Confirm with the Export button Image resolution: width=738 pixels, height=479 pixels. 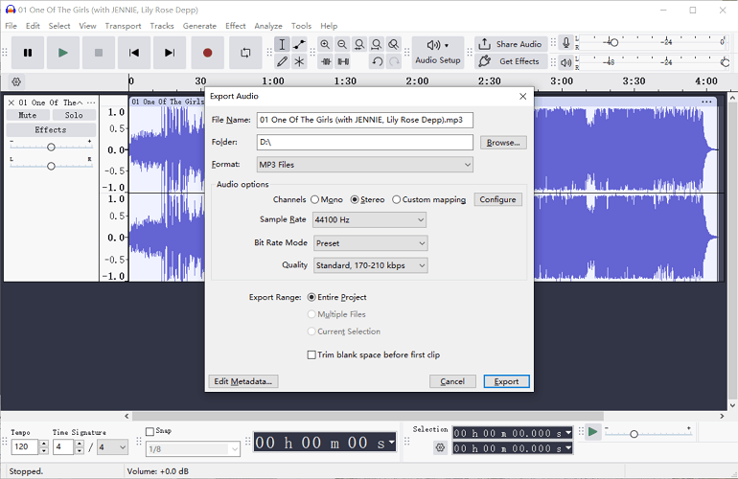click(506, 381)
